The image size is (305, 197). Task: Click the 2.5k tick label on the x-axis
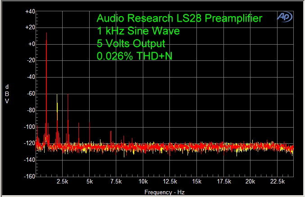(63, 182)
